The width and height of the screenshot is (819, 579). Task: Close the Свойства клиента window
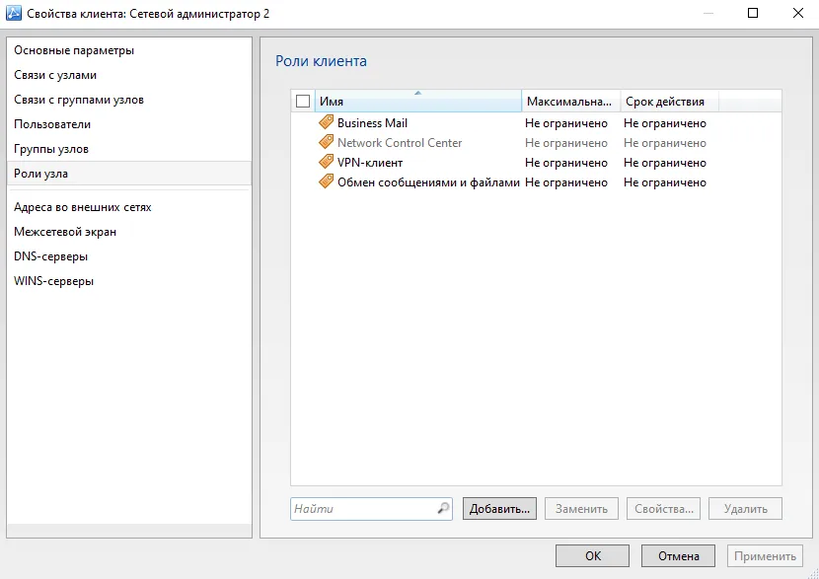[x=798, y=13]
